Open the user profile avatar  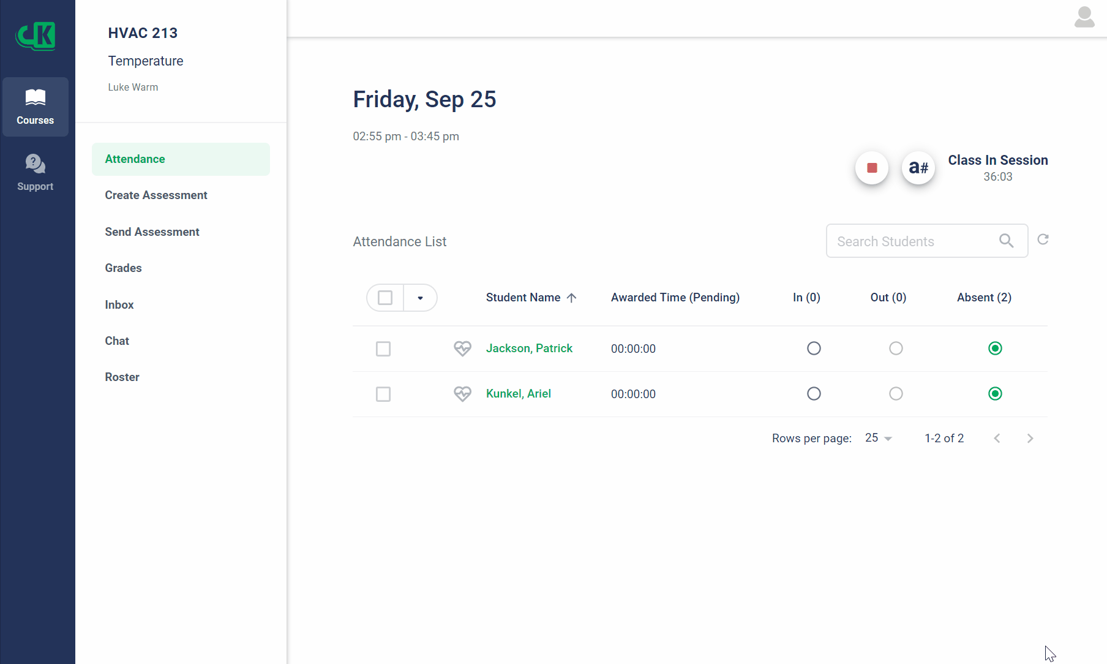[1084, 17]
